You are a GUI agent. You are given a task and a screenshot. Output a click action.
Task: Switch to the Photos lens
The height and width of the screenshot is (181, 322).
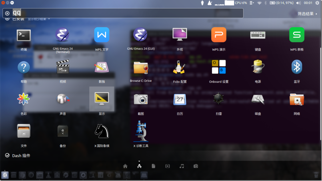tap(196, 166)
